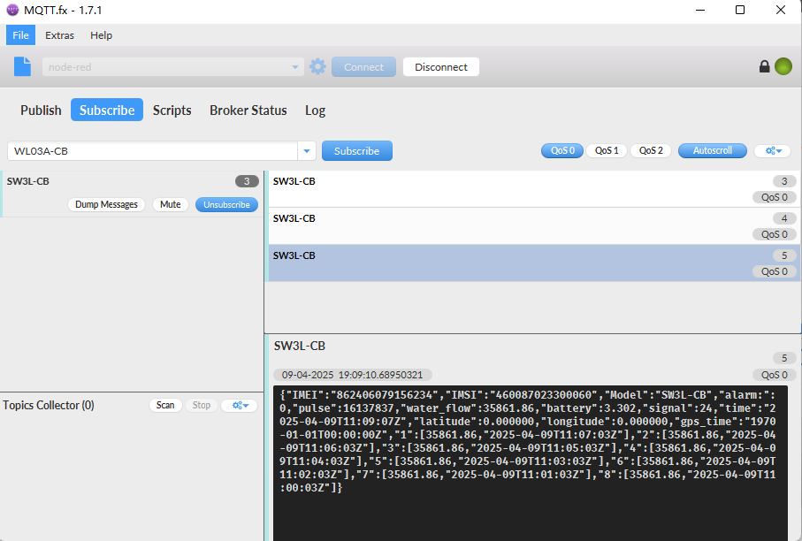Viewport: 802px width, 541px height.
Task: Switch to the Publish tab
Action: click(41, 110)
